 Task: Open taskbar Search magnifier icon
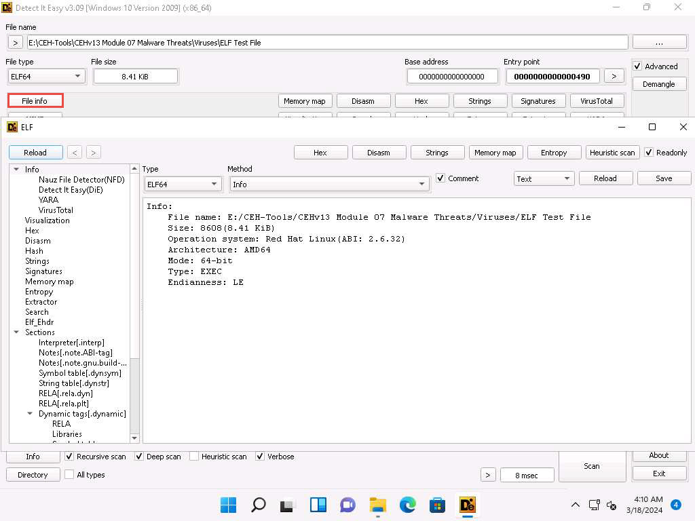pos(259,505)
